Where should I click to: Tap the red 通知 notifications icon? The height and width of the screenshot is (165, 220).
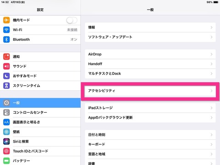6,56
